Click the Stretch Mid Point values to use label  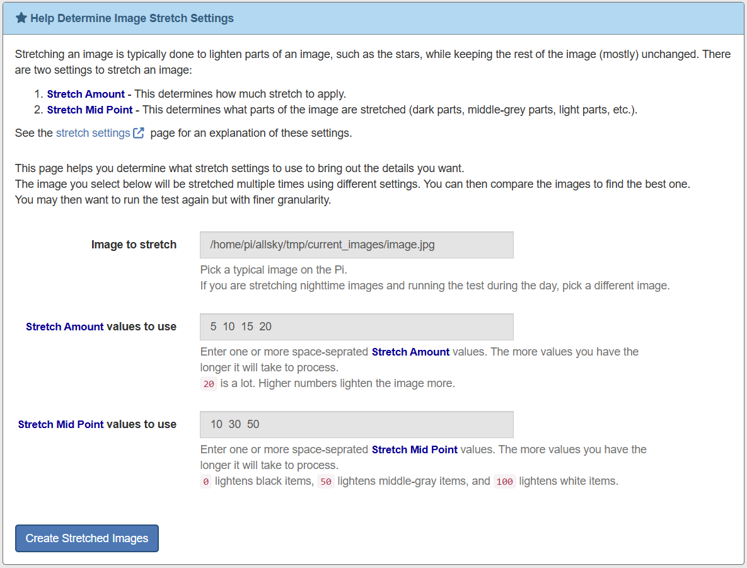[97, 424]
